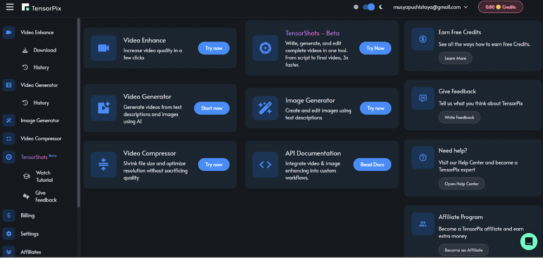Screen dimensions: 543x259
Task: Click the API Documentation code brackets icon
Action: click(265, 165)
